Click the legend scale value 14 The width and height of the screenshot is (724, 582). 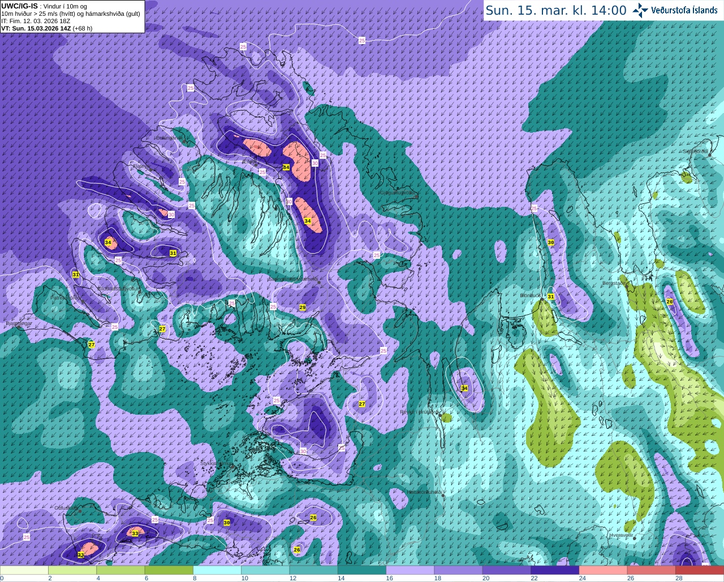pos(341,578)
